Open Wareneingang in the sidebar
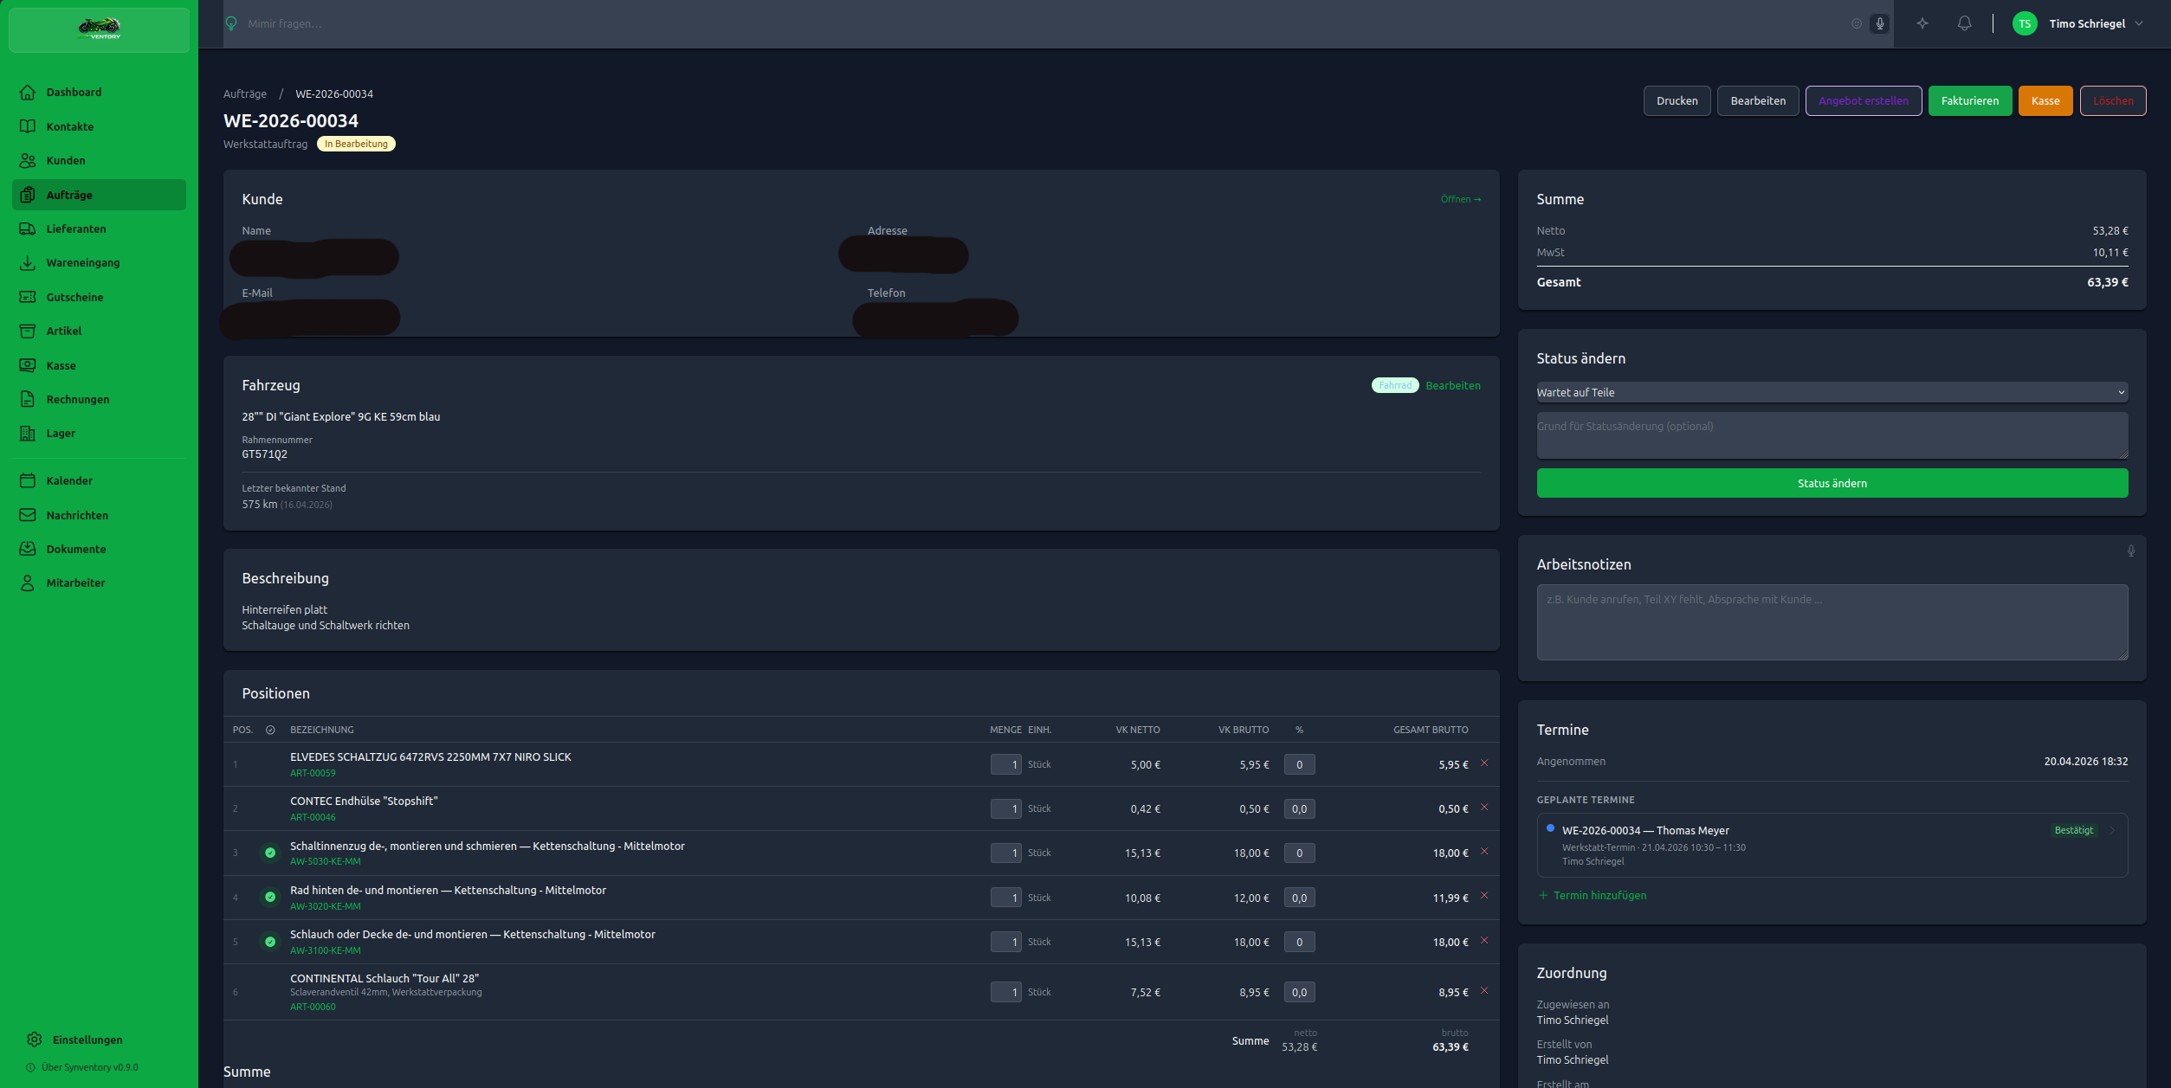The image size is (2171, 1088). click(83, 263)
